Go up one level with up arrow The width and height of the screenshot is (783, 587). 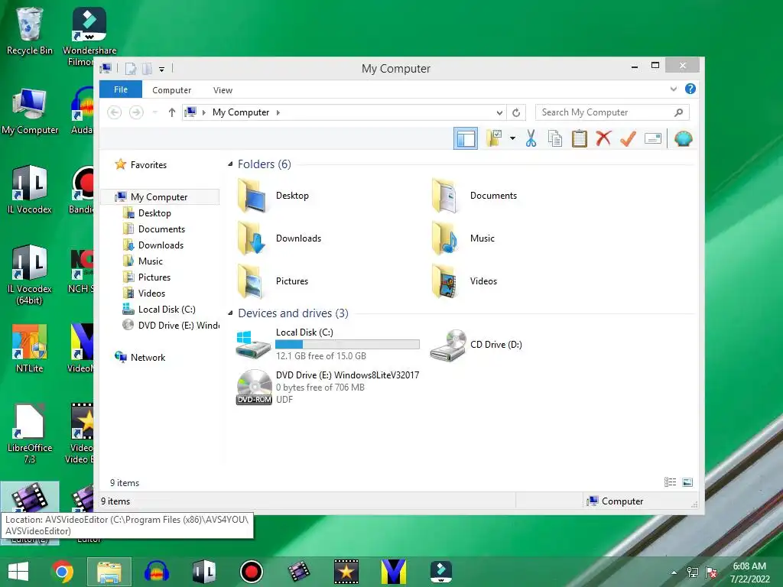172,112
